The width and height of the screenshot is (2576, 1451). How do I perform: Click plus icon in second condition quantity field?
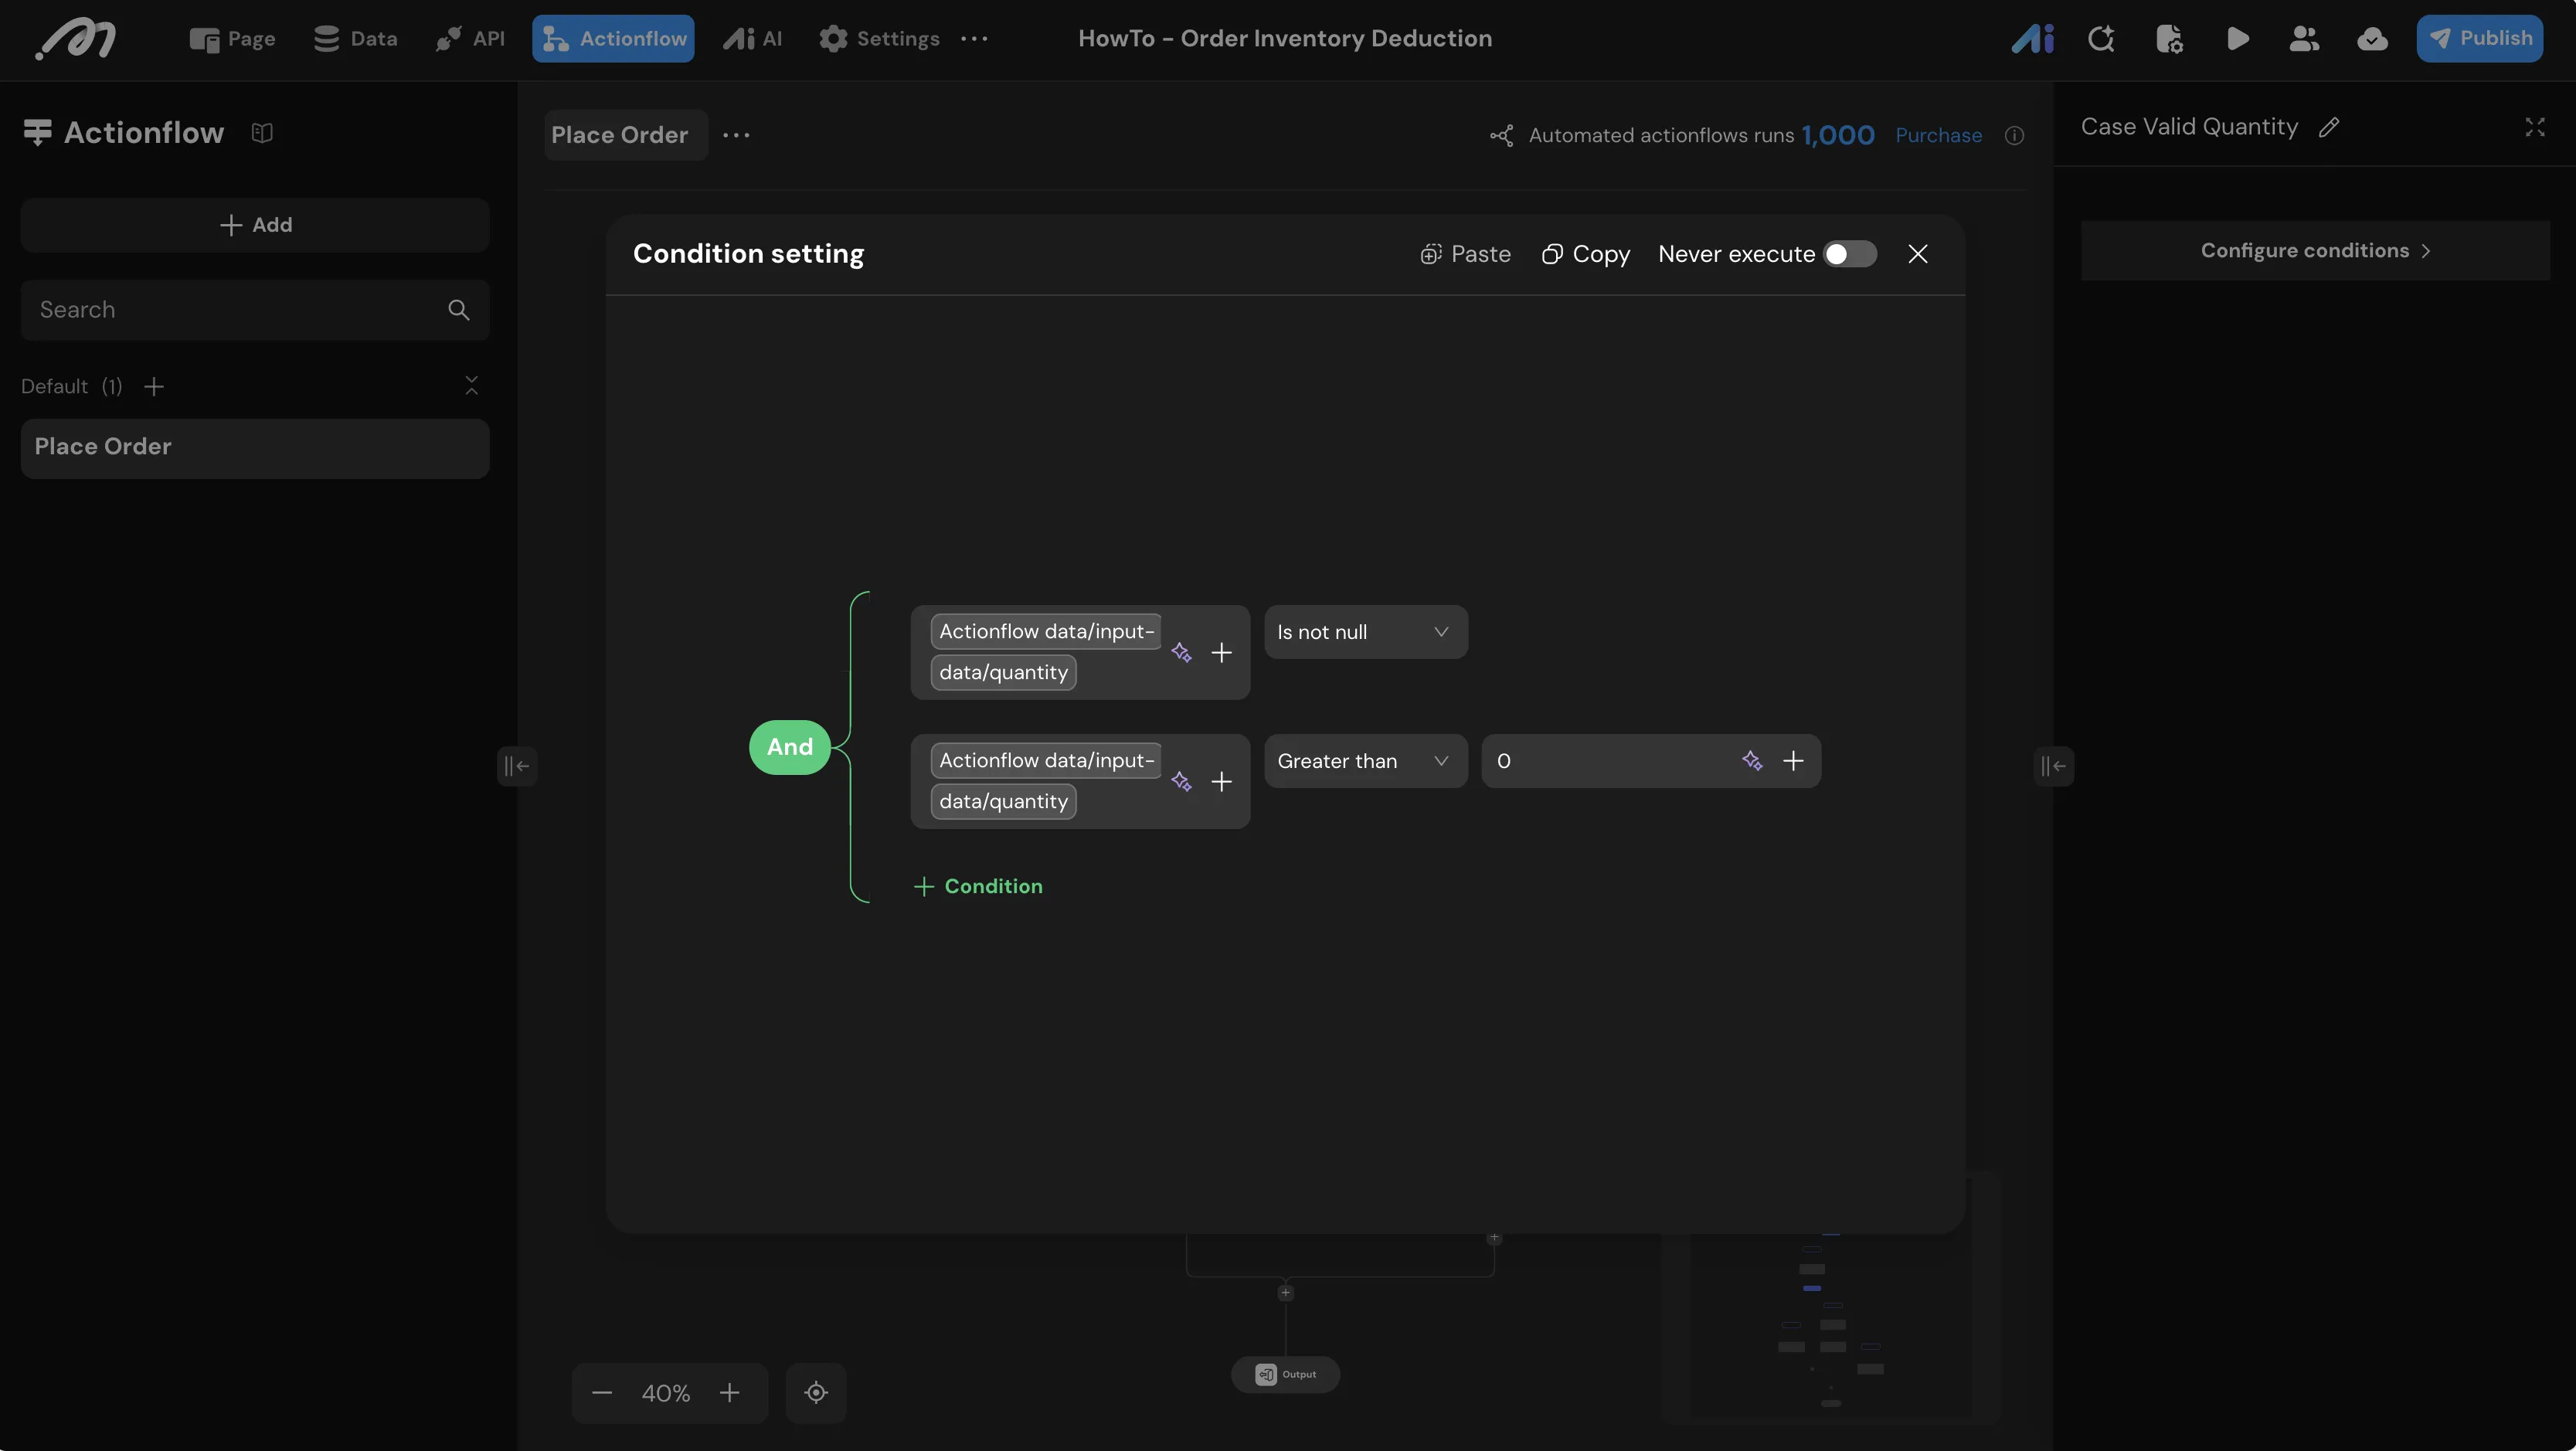[x=1221, y=782]
